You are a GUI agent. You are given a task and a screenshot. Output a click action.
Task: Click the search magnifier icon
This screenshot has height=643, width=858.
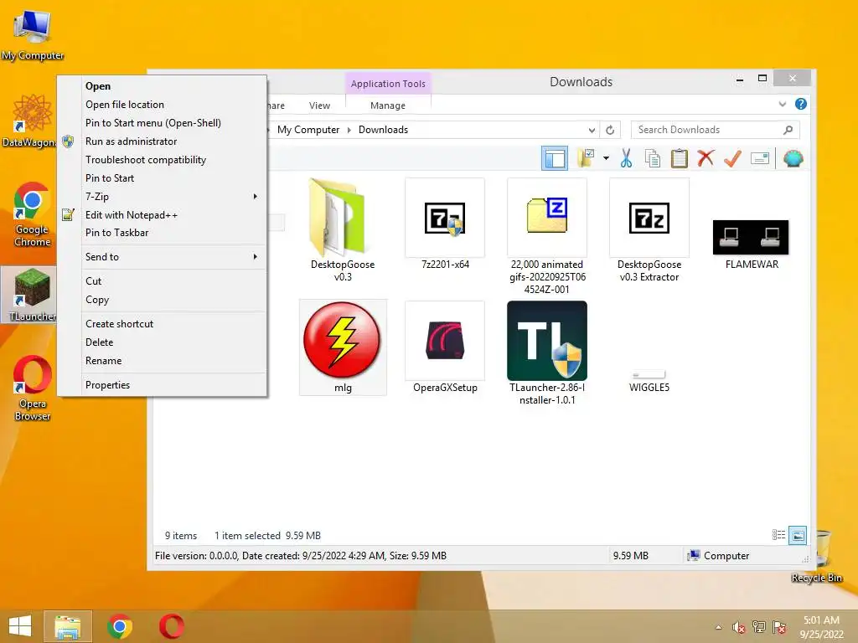788,130
